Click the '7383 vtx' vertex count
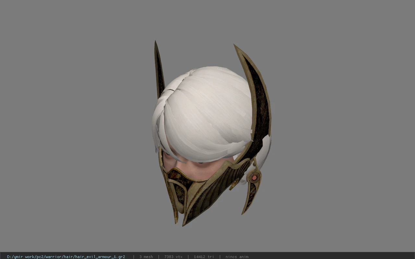Viewport: 415px width, 259px height. coord(173,257)
